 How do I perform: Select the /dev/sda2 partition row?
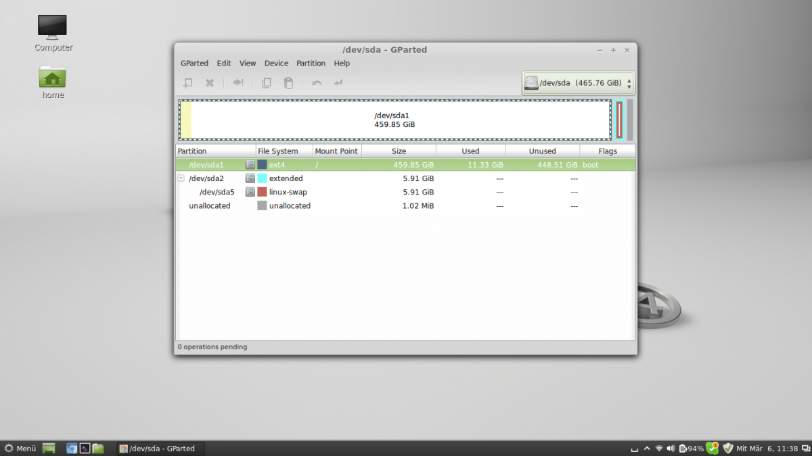405,178
